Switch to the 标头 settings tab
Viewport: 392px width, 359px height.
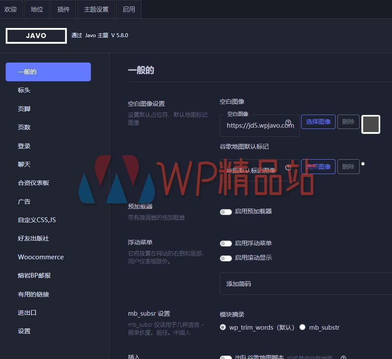[x=24, y=90]
